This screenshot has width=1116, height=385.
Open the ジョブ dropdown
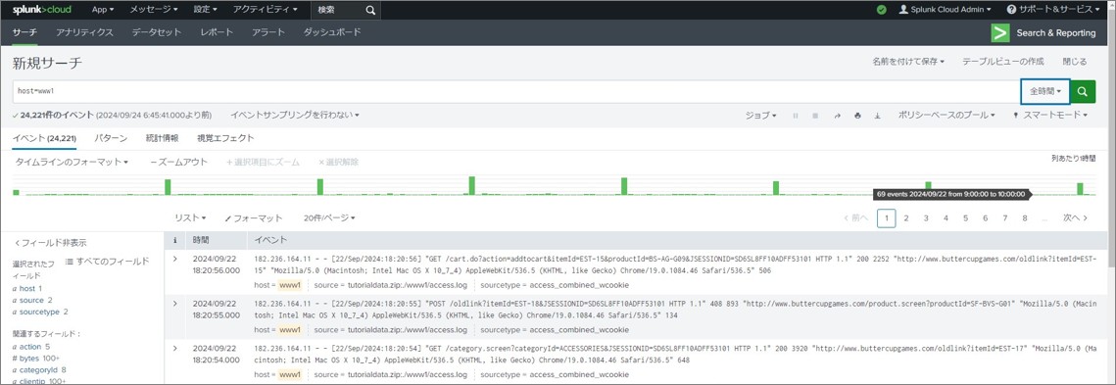click(761, 116)
